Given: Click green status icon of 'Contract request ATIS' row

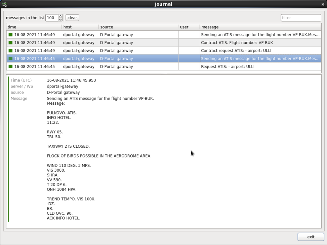Looking at the screenshot, I should pos(10,50).
